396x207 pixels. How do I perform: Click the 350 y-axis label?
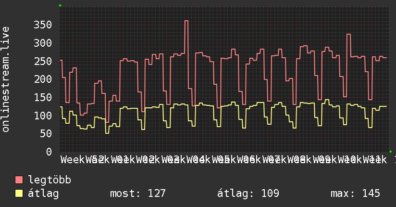43,25
